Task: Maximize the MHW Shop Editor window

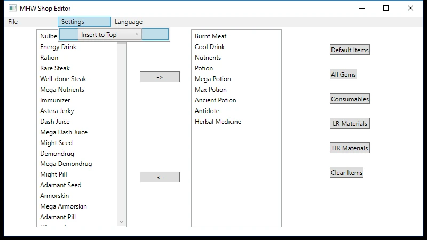Action: [x=386, y=8]
